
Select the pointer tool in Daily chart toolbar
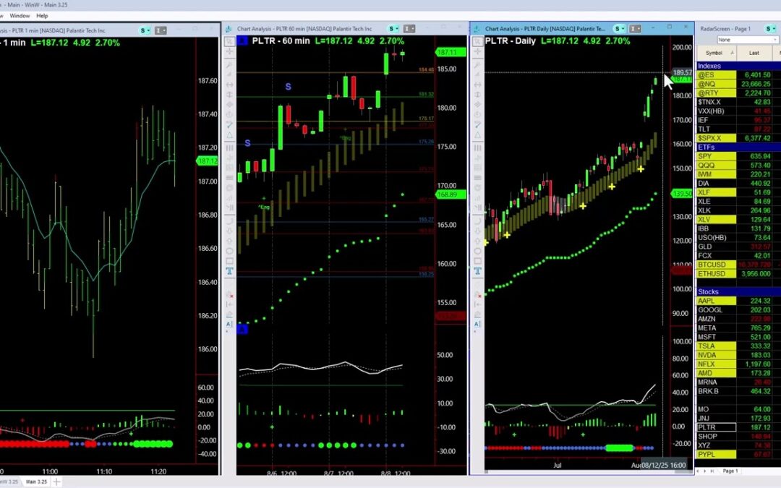[477, 42]
